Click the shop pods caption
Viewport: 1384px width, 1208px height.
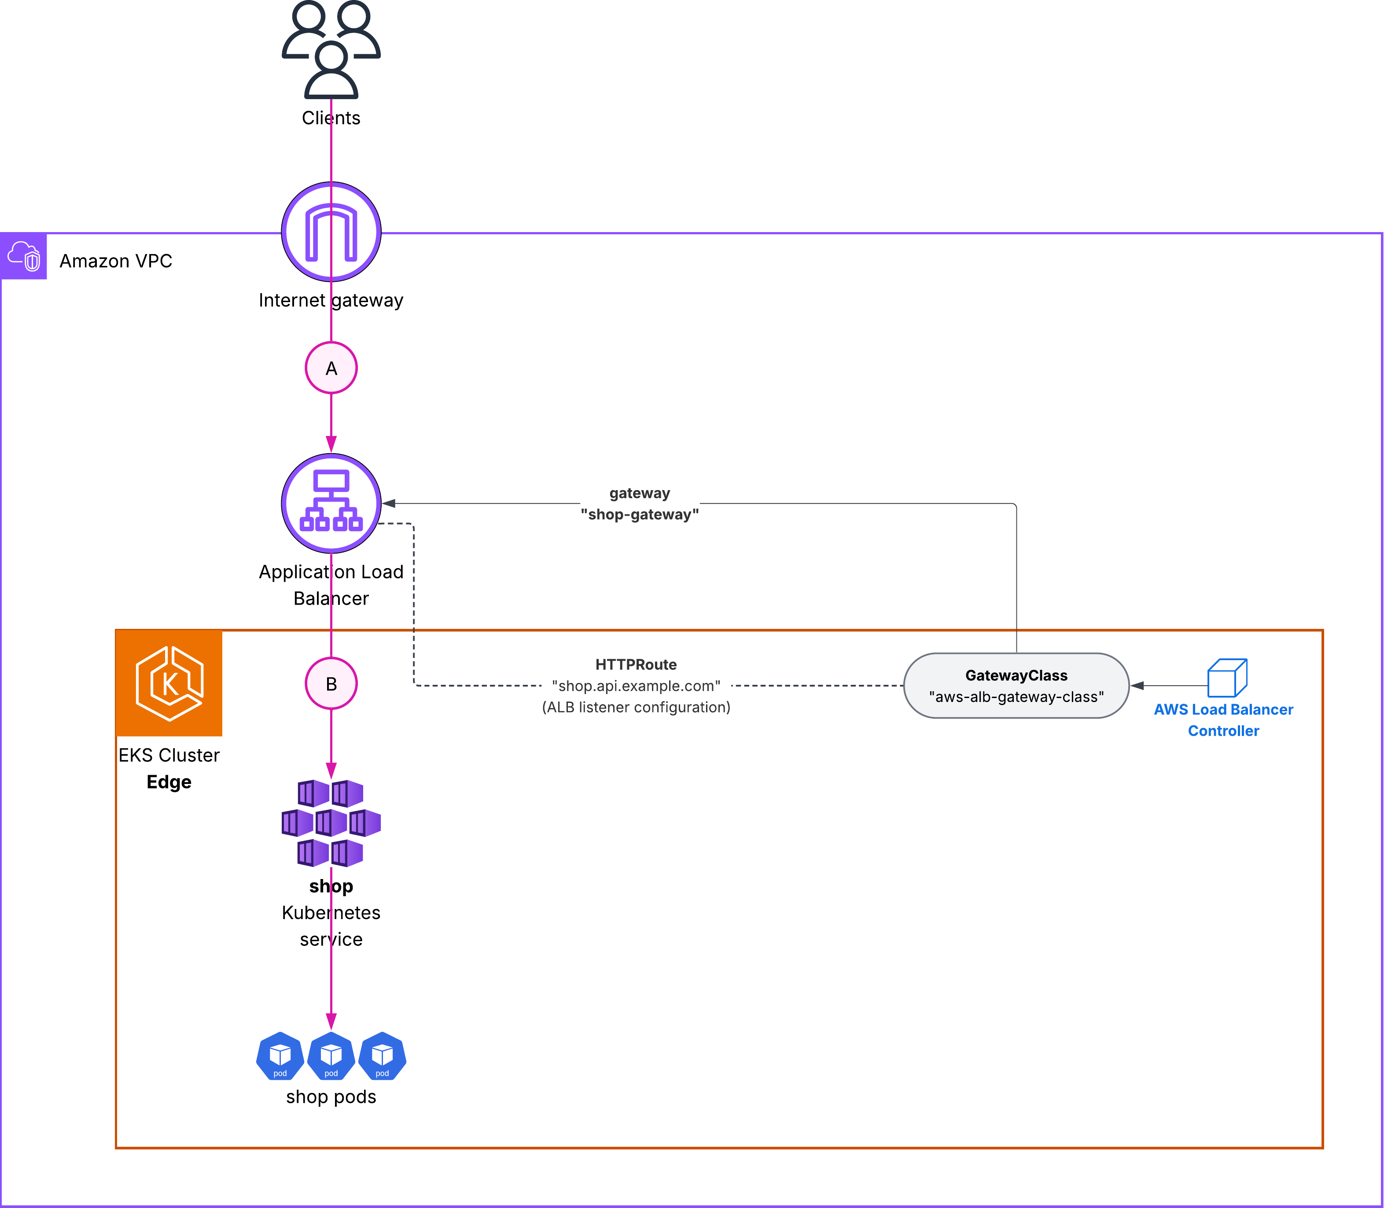pyautogui.click(x=331, y=1097)
